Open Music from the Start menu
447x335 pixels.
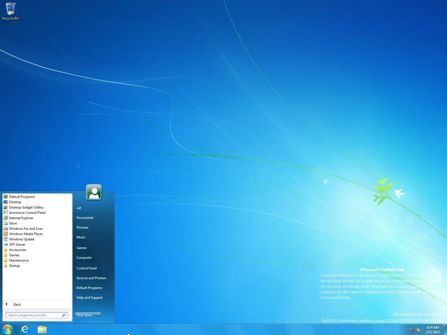pyautogui.click(x=81, y=237)
